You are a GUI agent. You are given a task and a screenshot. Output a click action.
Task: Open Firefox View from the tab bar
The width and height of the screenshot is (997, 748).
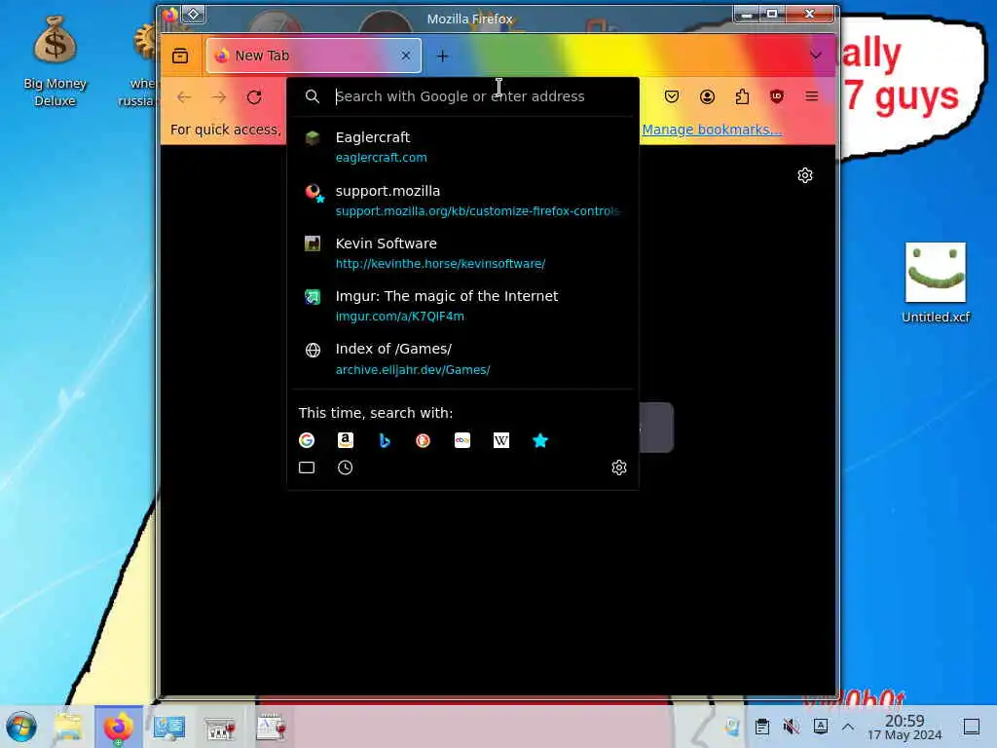[180, 56]
